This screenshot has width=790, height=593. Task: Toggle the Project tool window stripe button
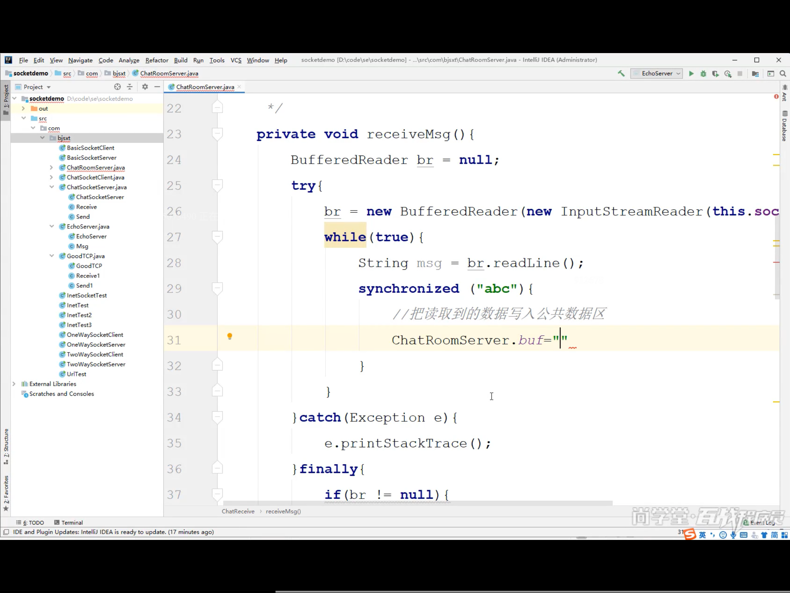point(6,100)
